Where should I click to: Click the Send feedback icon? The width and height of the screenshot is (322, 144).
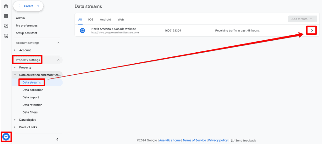(x=233, y=140)
